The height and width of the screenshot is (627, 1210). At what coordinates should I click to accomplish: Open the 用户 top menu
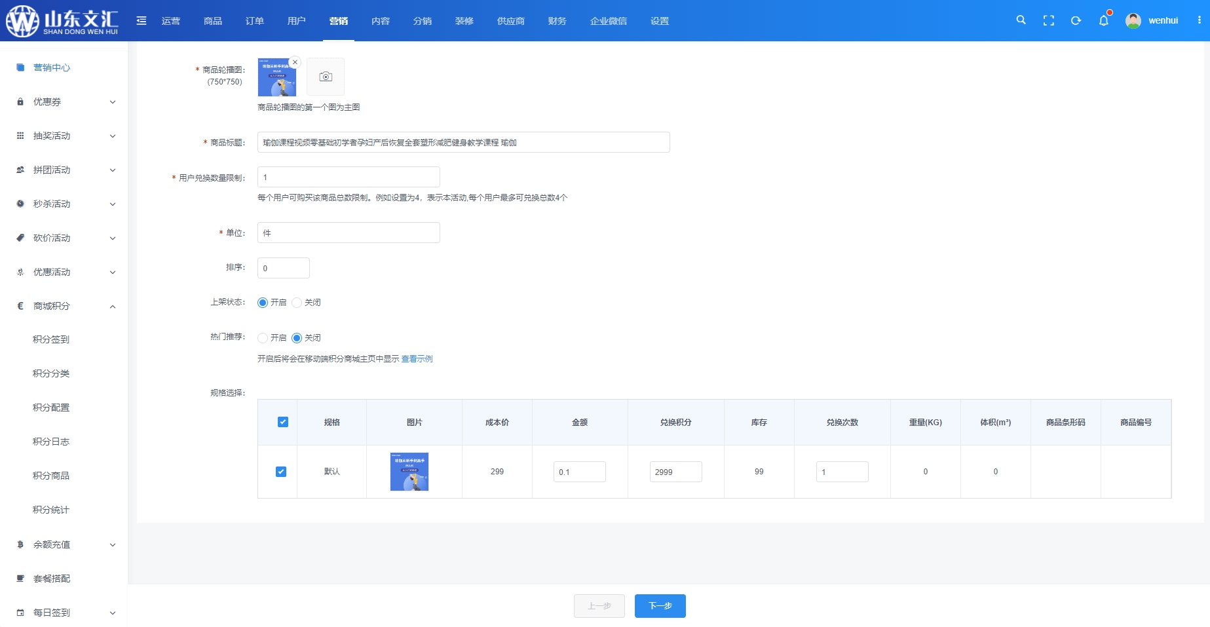pos(297,21)
